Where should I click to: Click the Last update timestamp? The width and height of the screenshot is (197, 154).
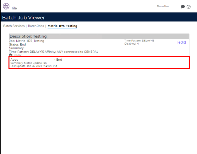pyautogui.click(x=34, y=66)
